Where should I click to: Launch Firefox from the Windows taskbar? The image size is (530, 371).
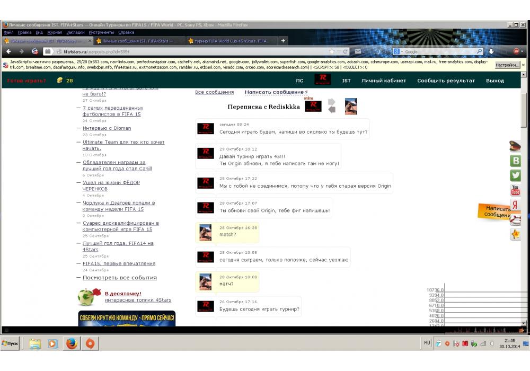coord(72,343)
